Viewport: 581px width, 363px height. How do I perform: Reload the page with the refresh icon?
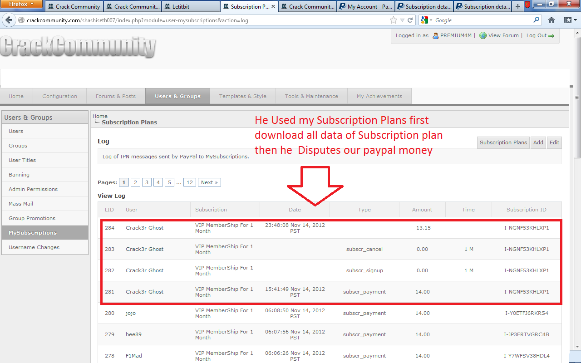pyautogui.click(x=410, y=20)
